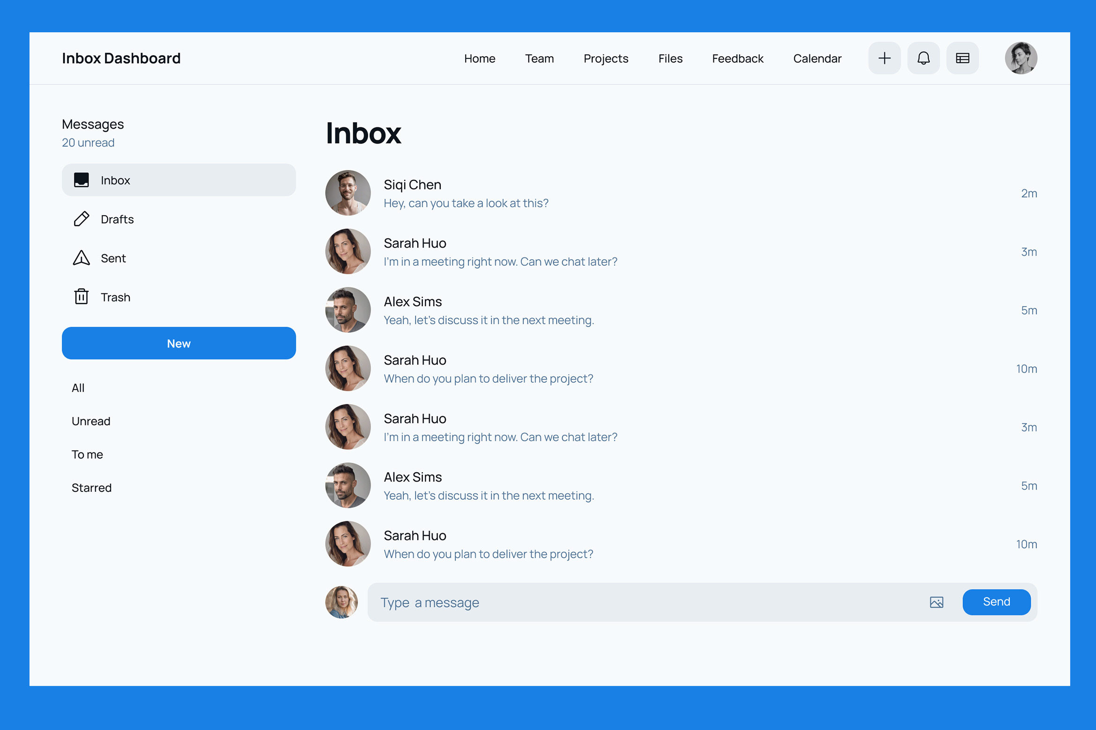The width and height of the screenshot is (1096, 730).
Task: Click the Type a message input field
Action: click(646, 602)
